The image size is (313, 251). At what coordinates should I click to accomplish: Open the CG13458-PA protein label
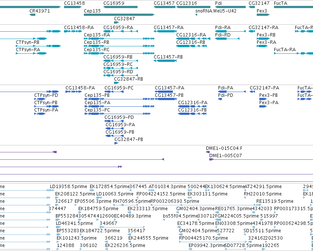80,88
